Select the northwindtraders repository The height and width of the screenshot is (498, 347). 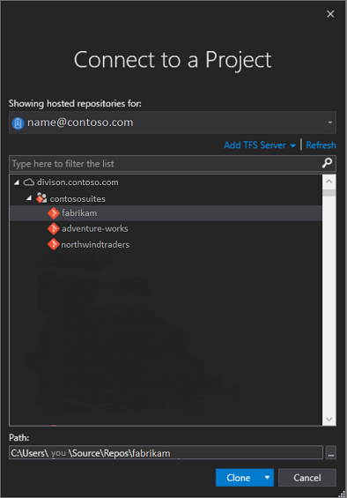95,244
